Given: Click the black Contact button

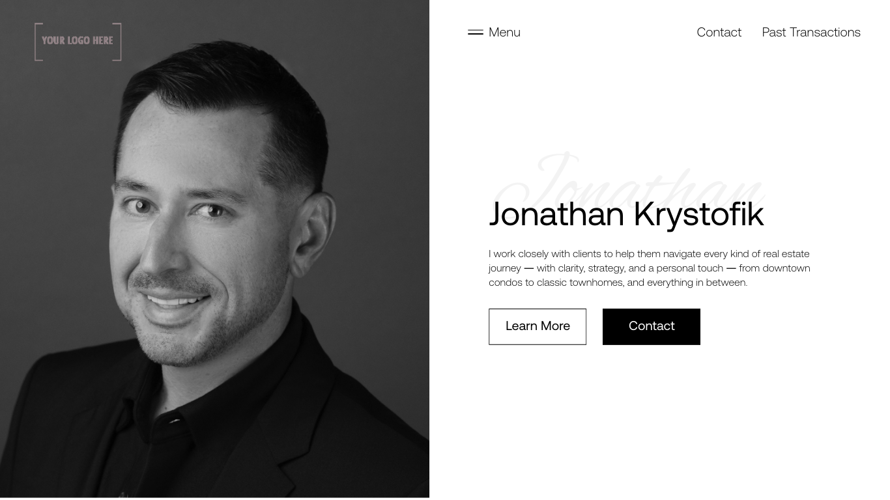Looking at the screenshot, I should (x=652, y=326).
